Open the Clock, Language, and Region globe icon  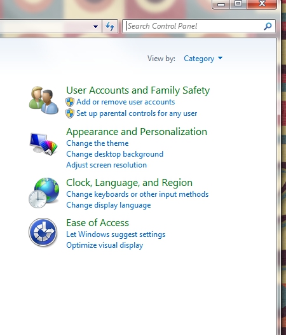[x=44, y=193]
